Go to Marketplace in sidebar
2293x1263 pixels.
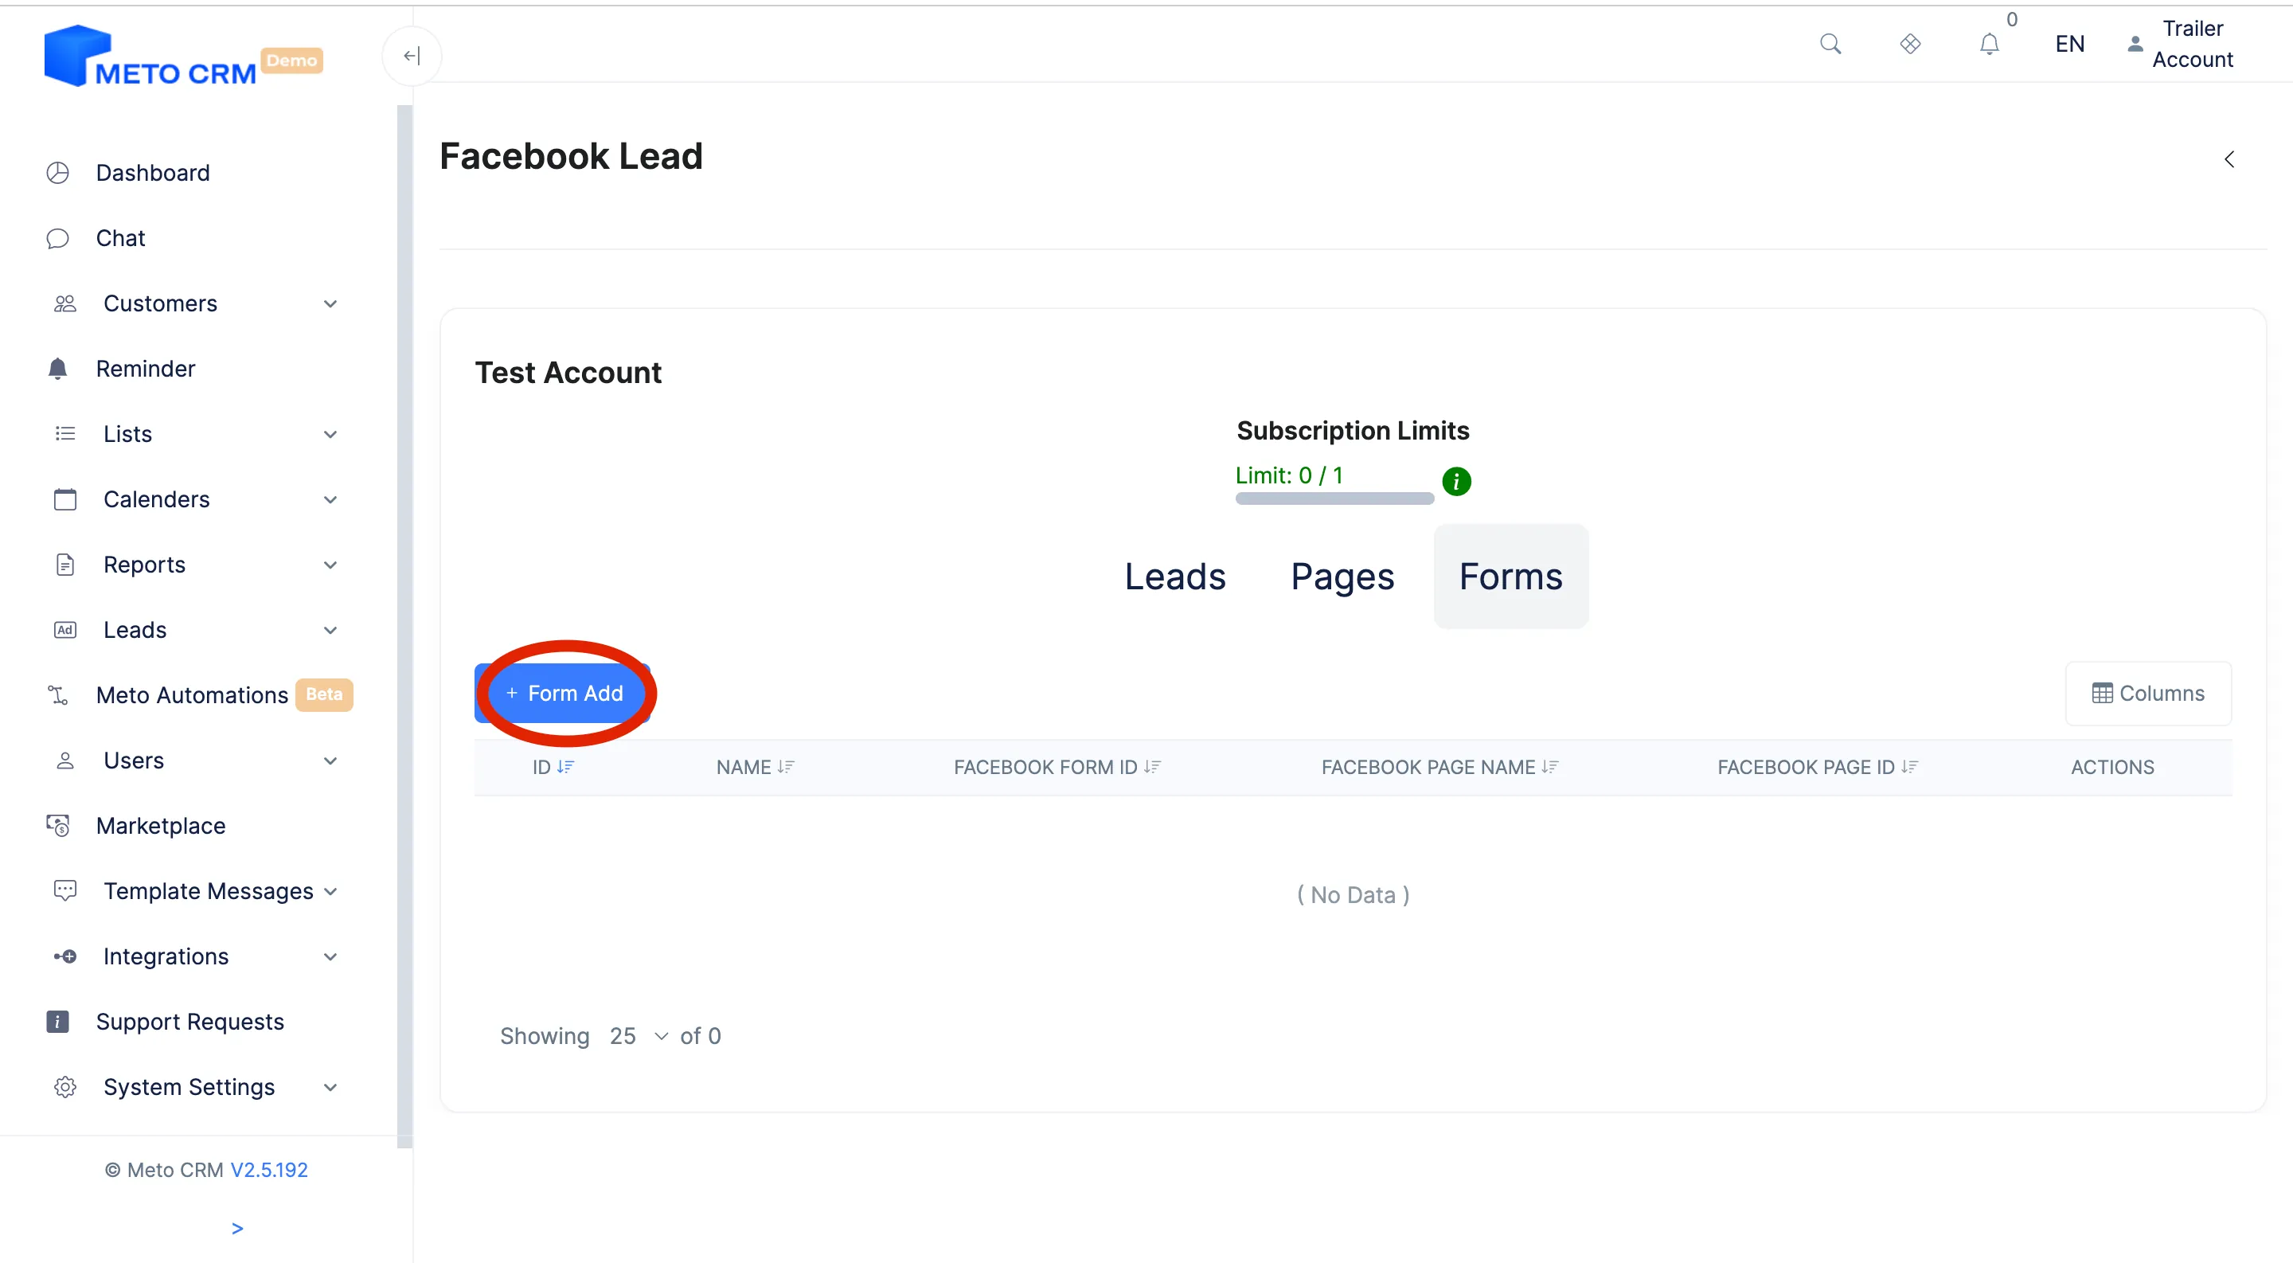[160, 826]
